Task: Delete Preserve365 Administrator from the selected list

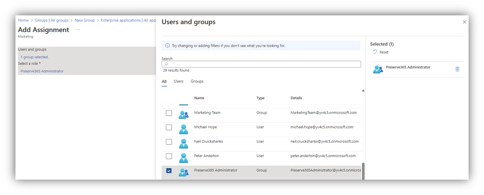Action: click(x=457, y=69)
